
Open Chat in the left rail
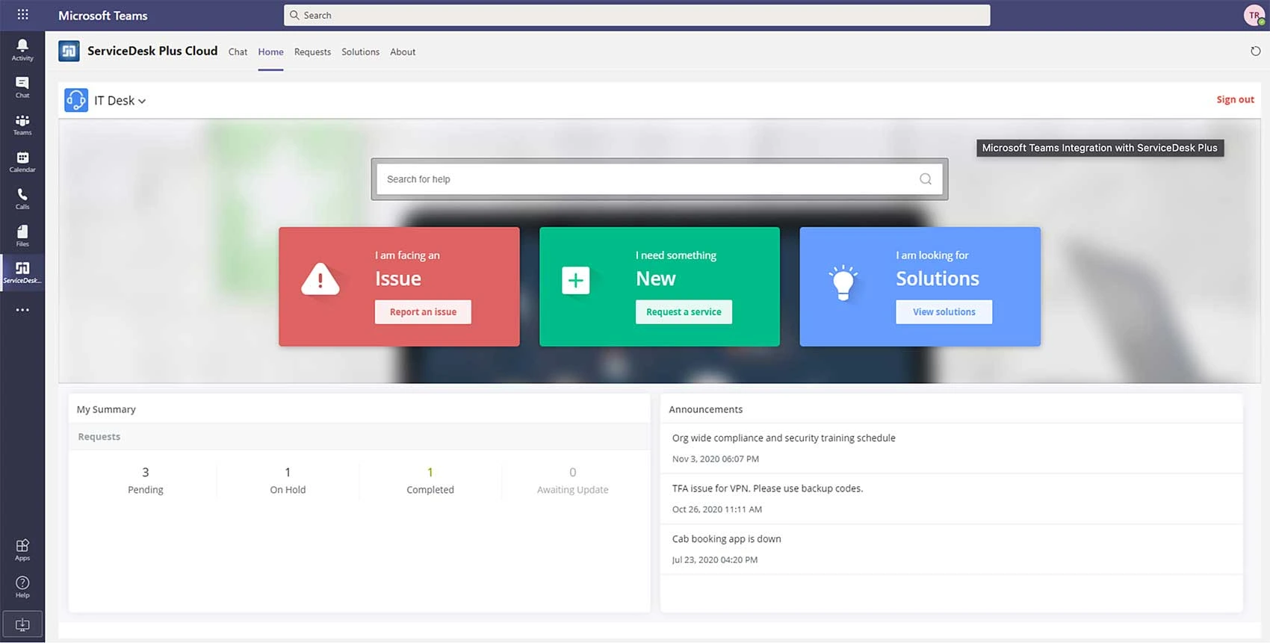[x=22, y=87]
